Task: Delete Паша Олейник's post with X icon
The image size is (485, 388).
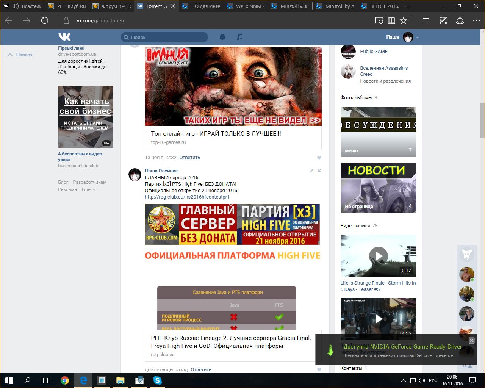Action: tap(319, 171)
